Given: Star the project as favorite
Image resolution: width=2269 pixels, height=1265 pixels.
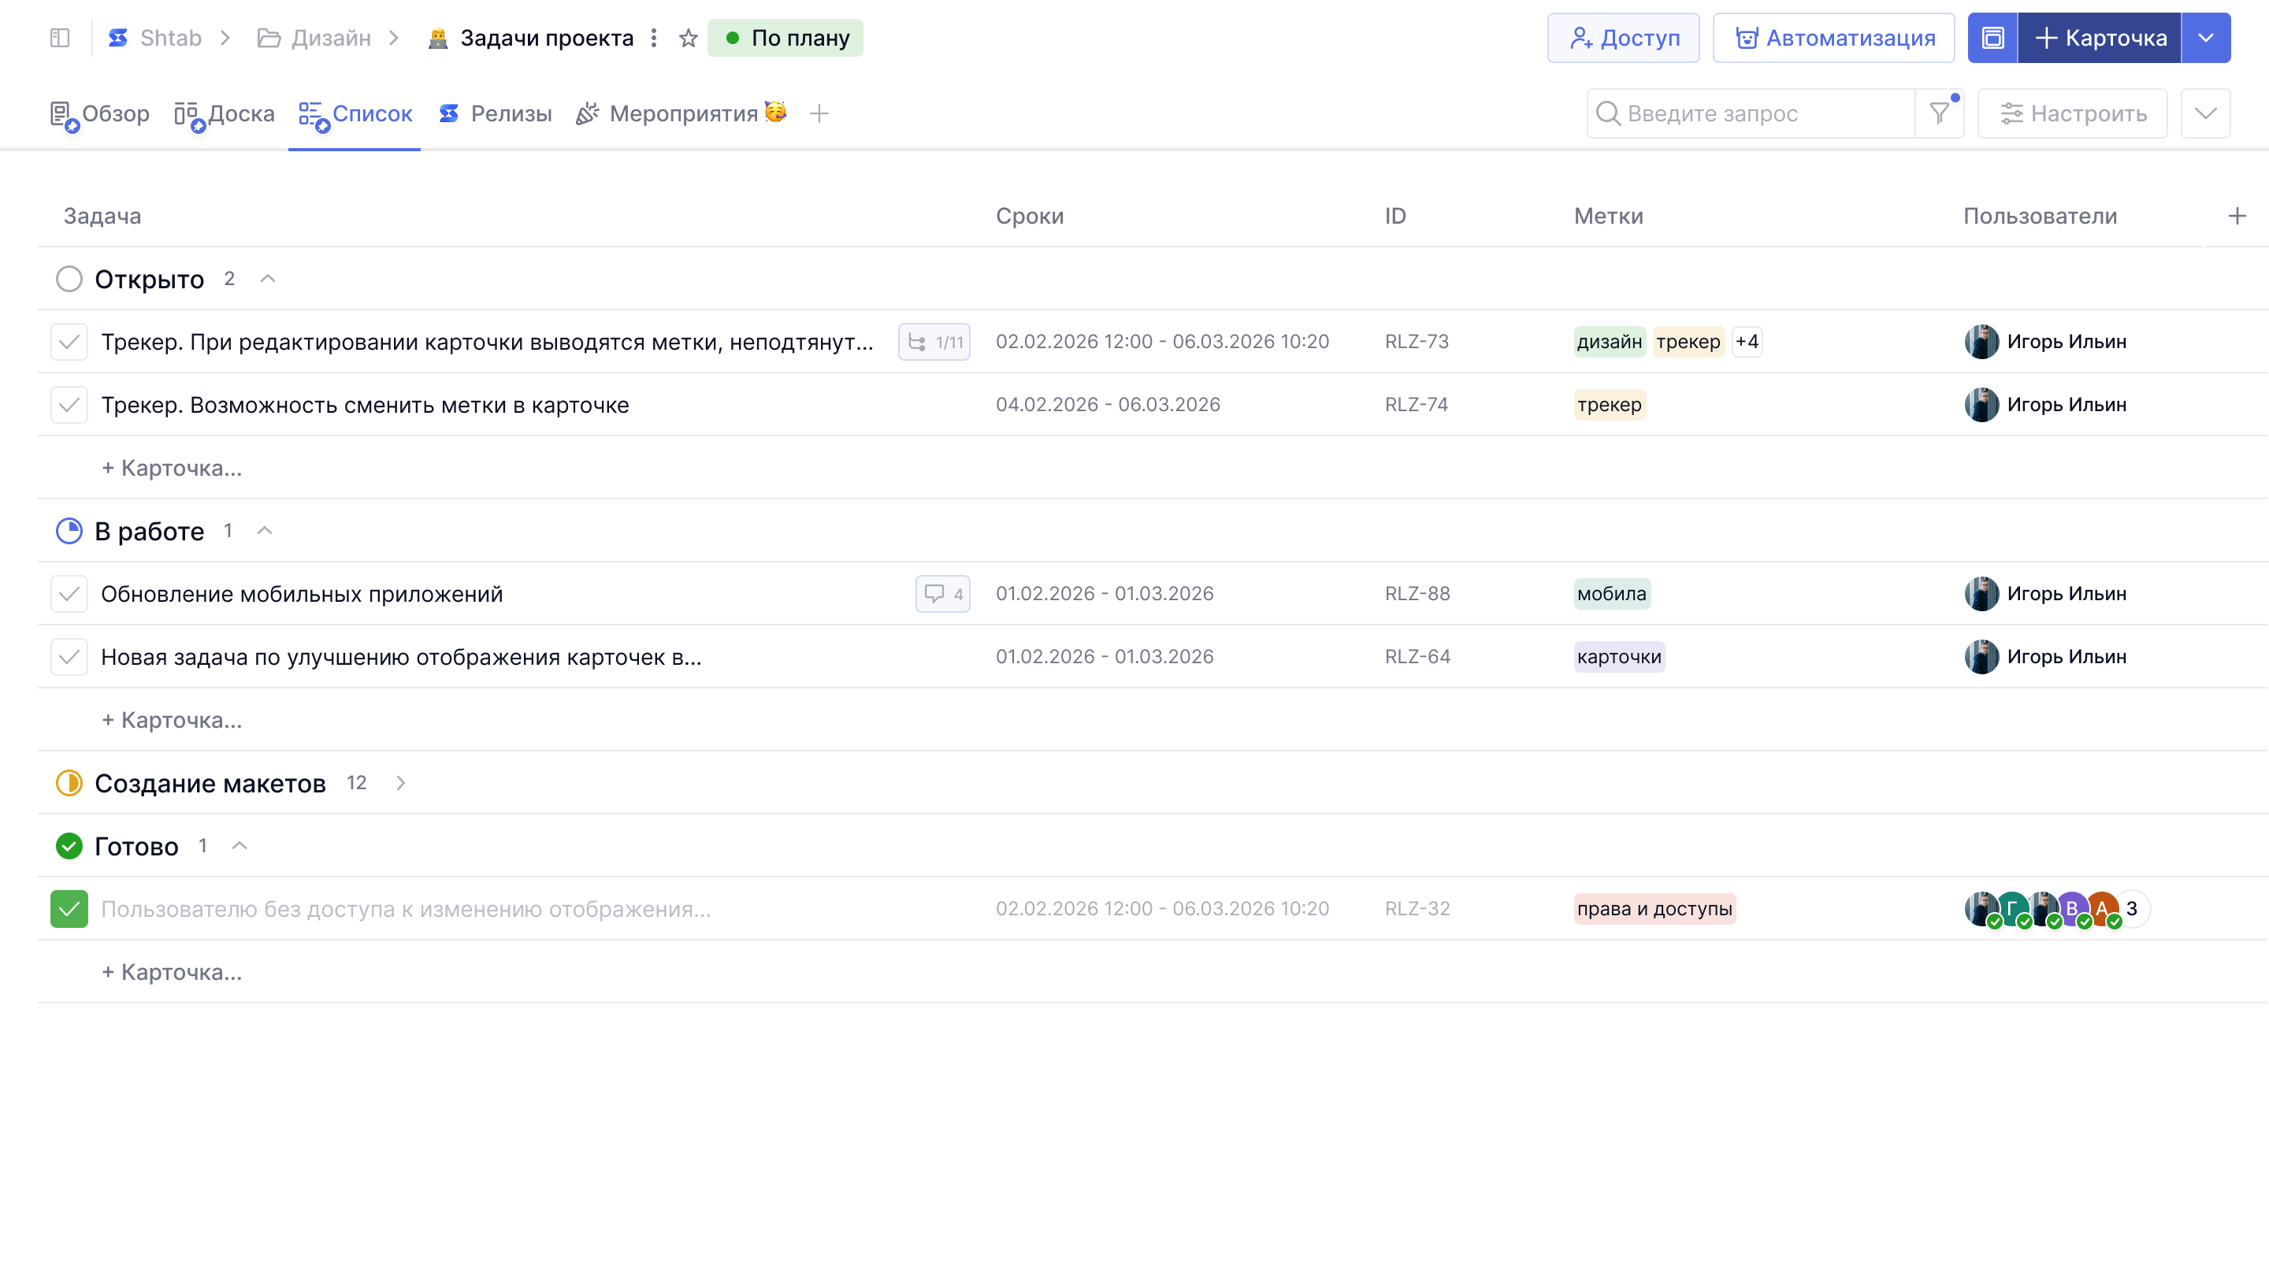Looking at the screenshot, I should point(688,38).
